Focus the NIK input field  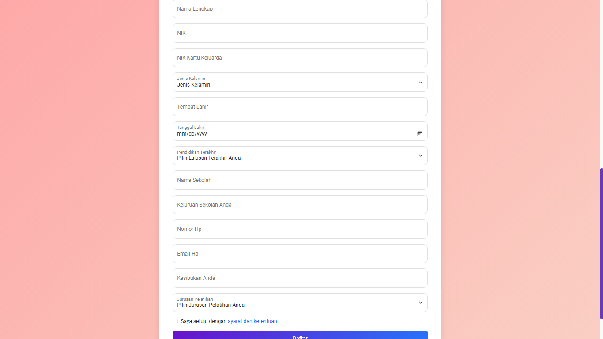point(300,33)
